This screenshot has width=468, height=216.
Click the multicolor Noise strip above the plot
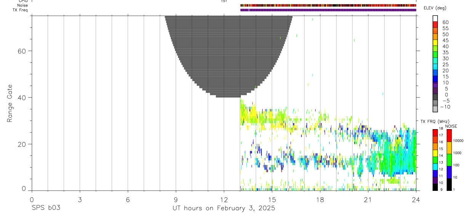[x=328, y=5]
